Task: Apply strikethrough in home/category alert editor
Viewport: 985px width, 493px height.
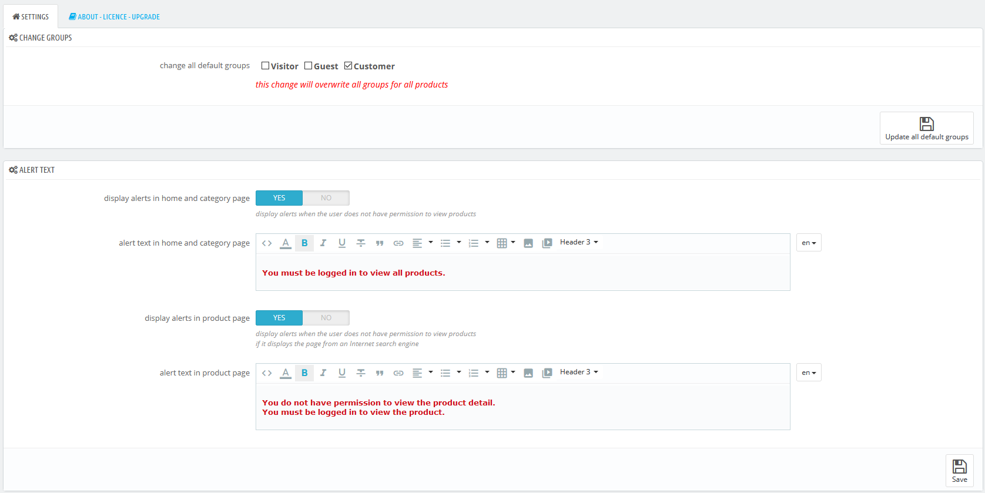Action: (x=361, y=243)
